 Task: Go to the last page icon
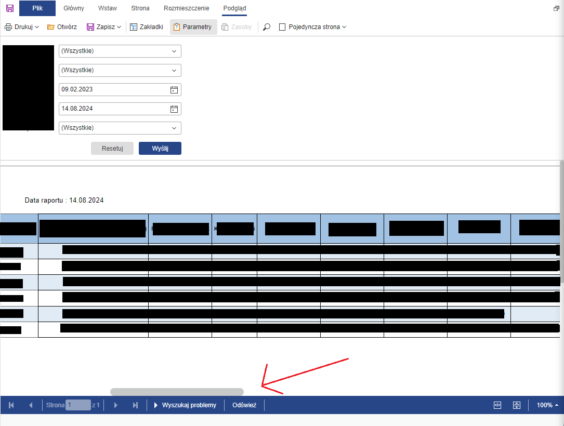(x=135, y=405)
